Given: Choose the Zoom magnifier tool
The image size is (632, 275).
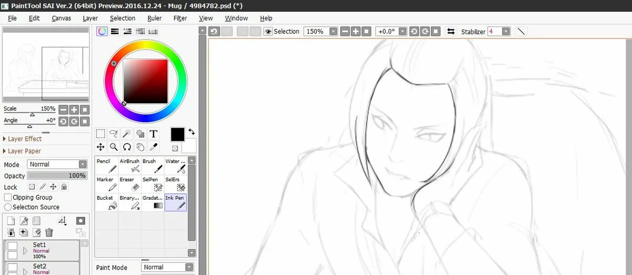Looking at the screenshot, I should point(114,147).
